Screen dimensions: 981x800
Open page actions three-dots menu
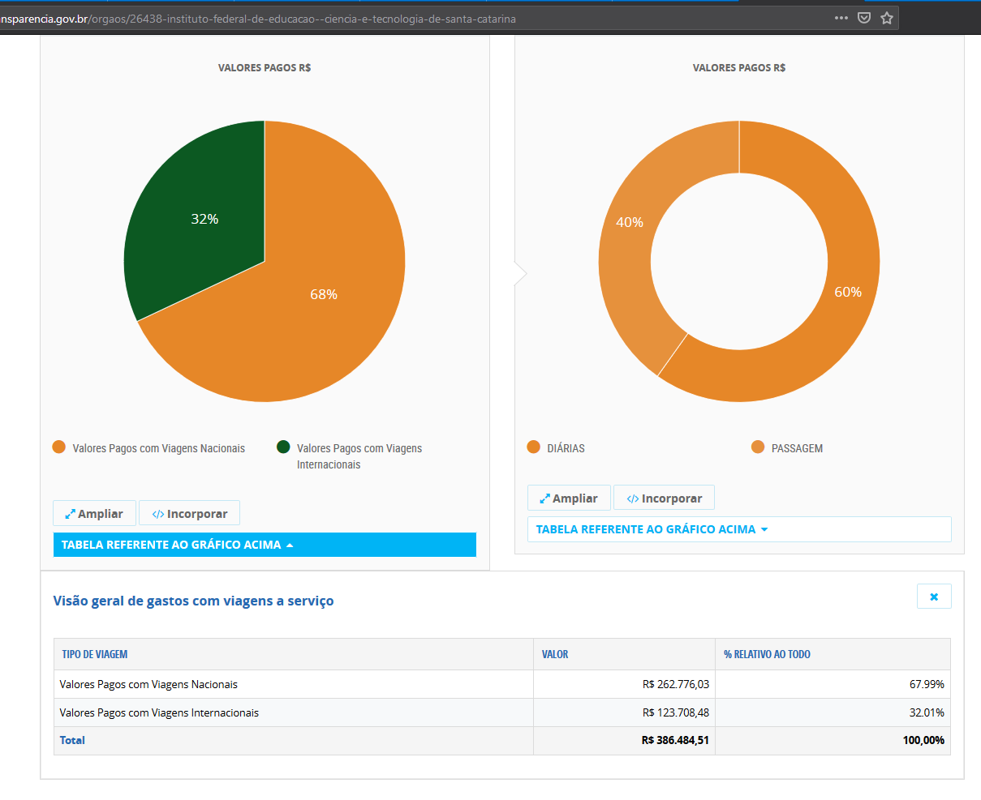tap(841, 18)
